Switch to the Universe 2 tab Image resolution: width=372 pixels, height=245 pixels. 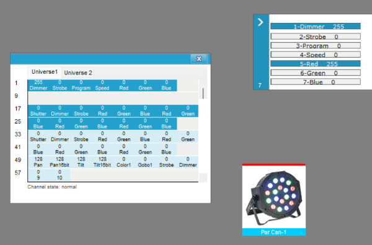click(78, 73)
